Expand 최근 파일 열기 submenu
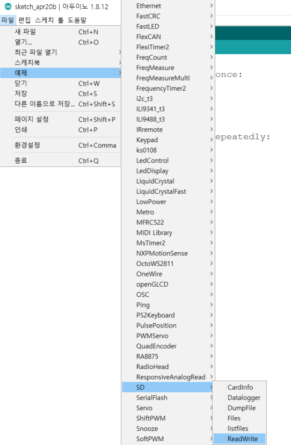The width and height of the screenshot is (291, 445). pyautogui.click(x=61, y=52)
